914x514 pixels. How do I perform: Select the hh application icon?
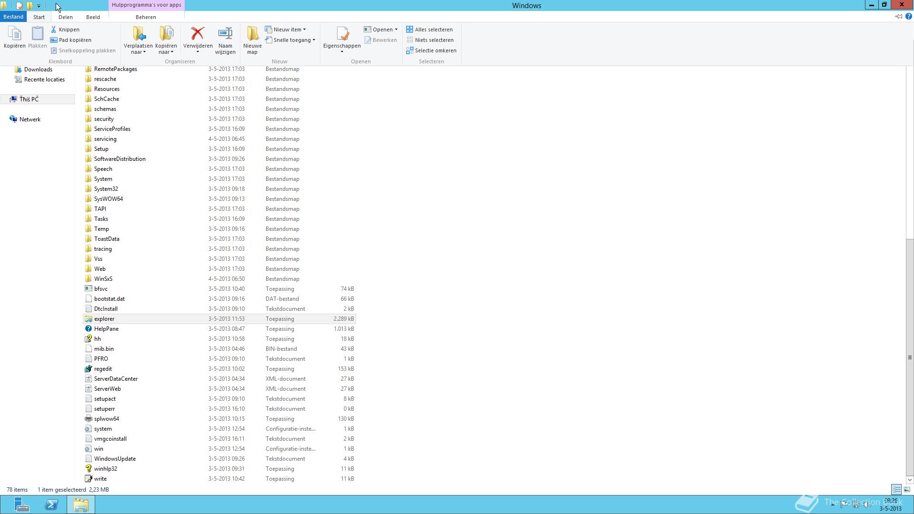(x=88, y=339)
